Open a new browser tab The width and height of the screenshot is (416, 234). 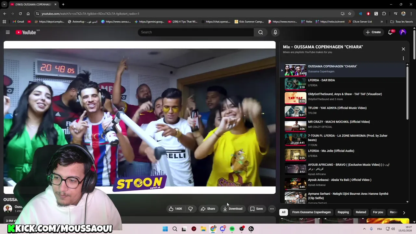63,5
